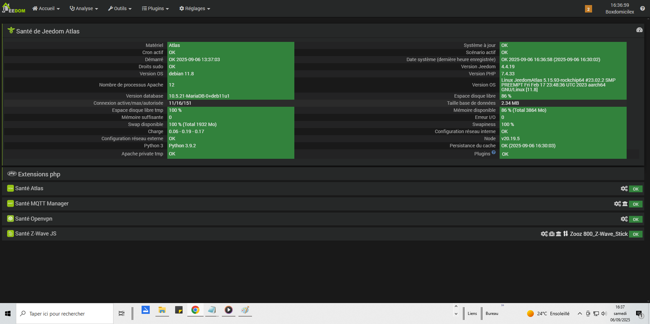650x324 pixels.
Task: Expand the Santé Atlas plugin section
Action: (x=29, y=189)
